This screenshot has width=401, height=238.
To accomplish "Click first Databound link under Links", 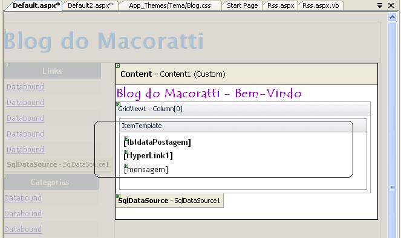I will (x=25, y=87).
